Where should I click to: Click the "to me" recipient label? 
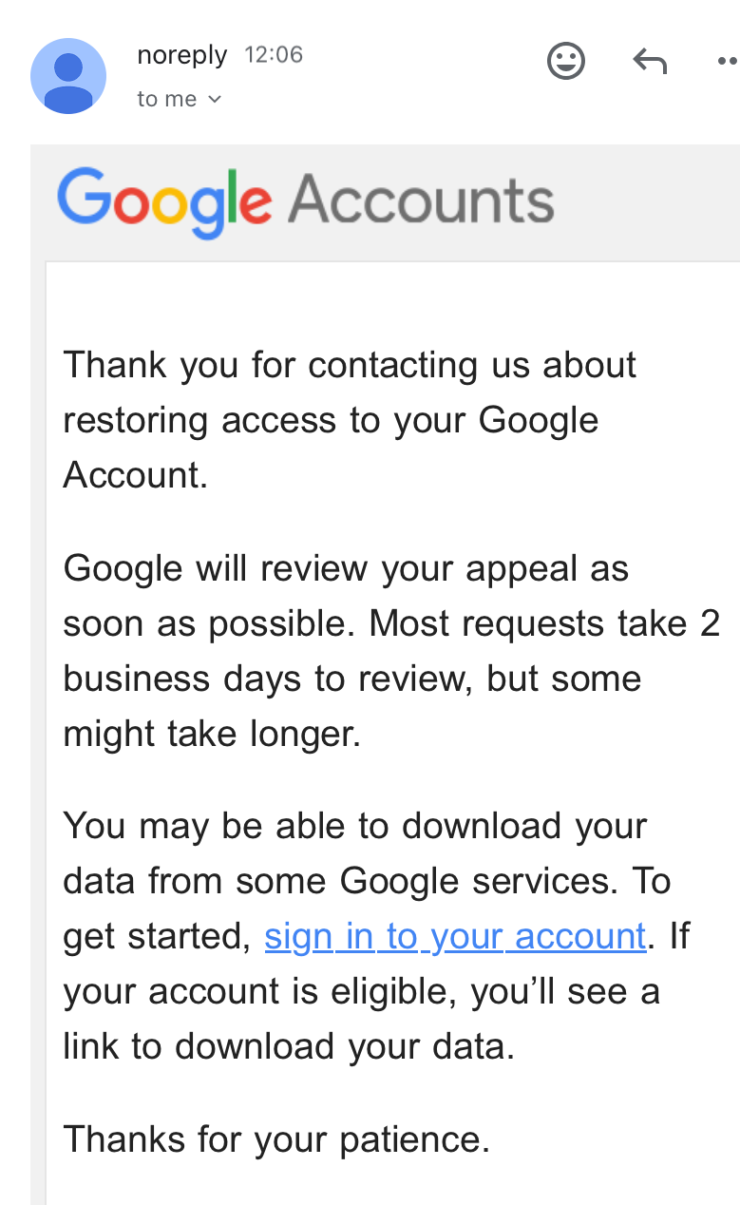coord(167,99)
